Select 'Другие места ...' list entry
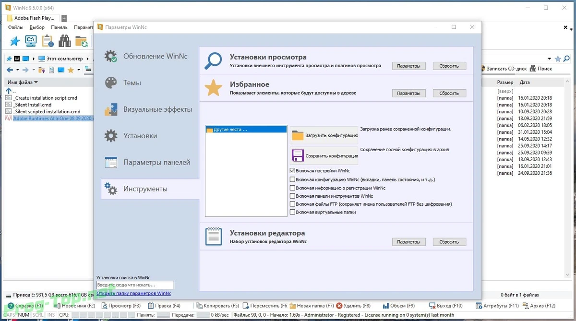Viewport: 576px width, 321px height. 246,130
